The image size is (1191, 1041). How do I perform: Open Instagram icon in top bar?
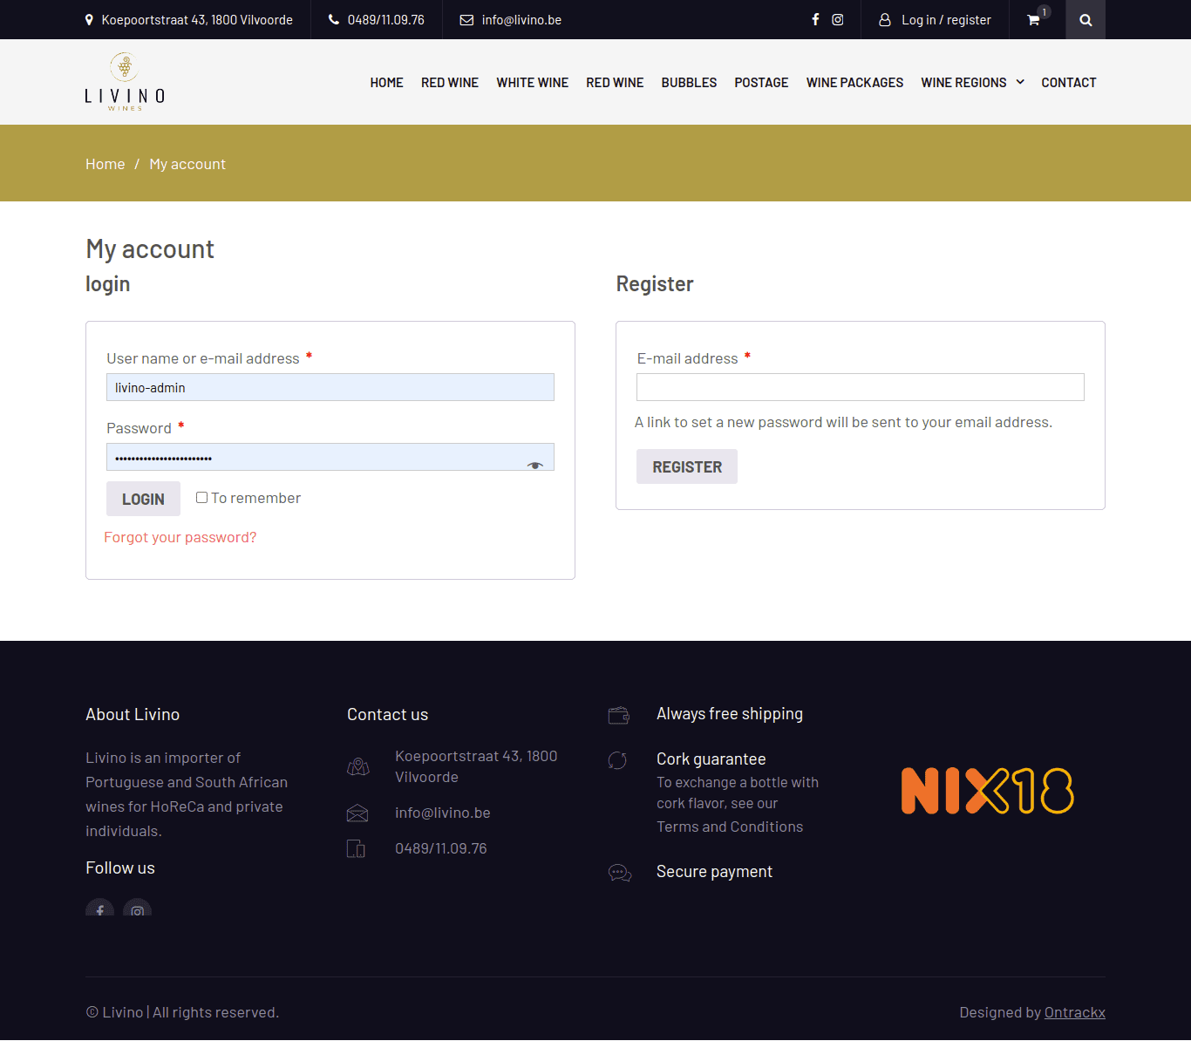(x=838, y=19)
